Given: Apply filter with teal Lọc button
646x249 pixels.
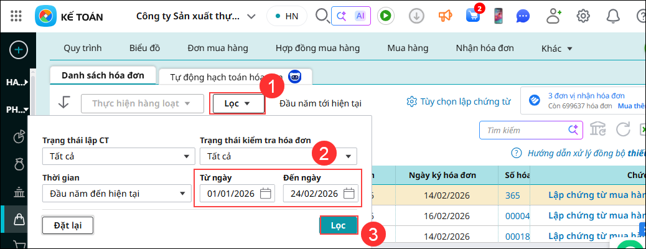Looking at the screenshot, I should click(339, 225).
